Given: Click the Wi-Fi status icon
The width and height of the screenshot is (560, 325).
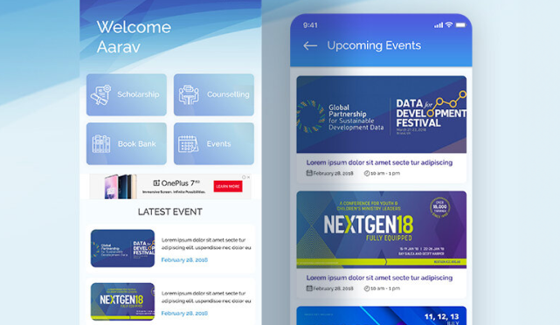Looking at the screenshot, I should click(449, 25).
